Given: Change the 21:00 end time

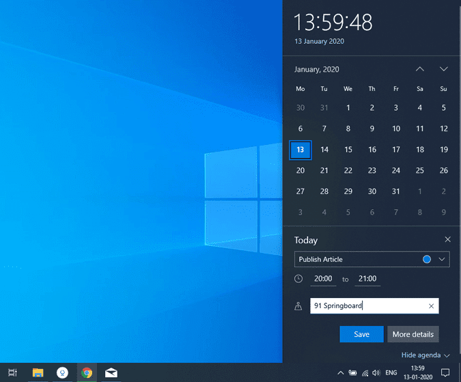Looking at the screenshot, I should tap(367, 279).
